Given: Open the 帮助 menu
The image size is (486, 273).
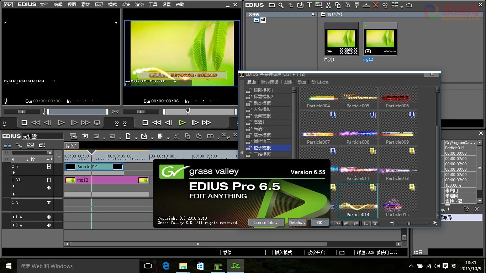Looking at the screenshot, I should point(180,5).
